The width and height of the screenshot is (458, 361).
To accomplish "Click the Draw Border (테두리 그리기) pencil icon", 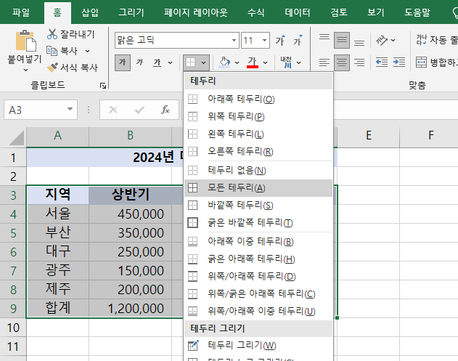I will [x=193, y=346].
